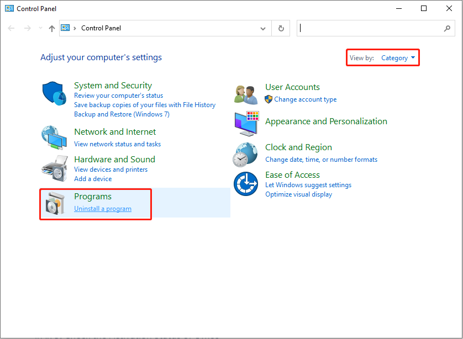Click the Refresh button
Screen dimensions: 463x339
281,28
